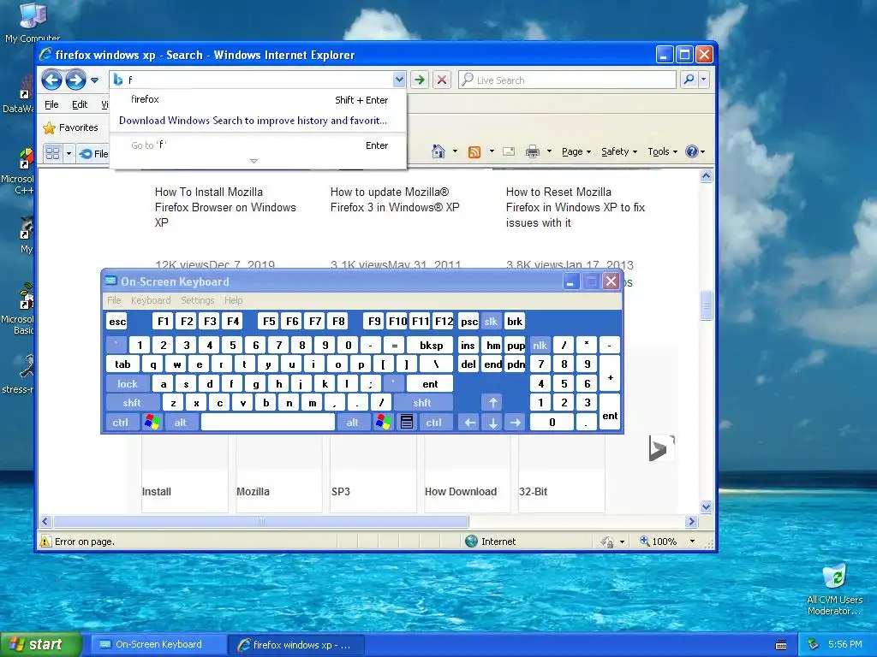Go forward with the IE Forward arrow
Viewport: 877px width, 657px height.
(75, 80)
